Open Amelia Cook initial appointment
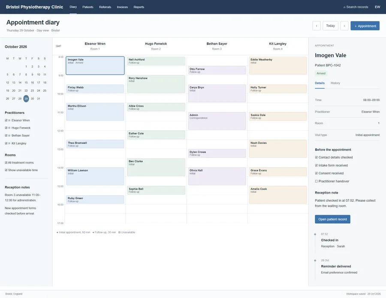 click(x=278, y=195)
